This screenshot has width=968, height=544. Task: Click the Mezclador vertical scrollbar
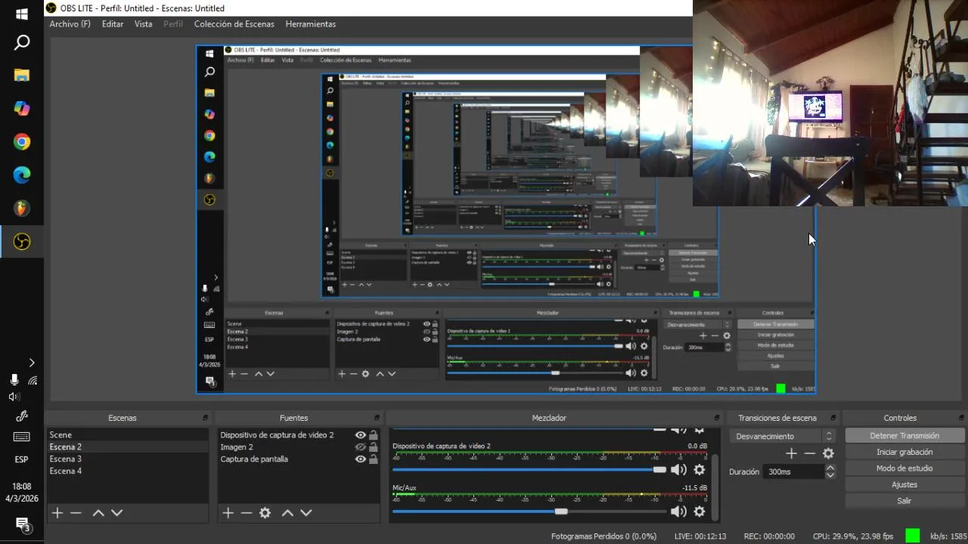(715, 487)
